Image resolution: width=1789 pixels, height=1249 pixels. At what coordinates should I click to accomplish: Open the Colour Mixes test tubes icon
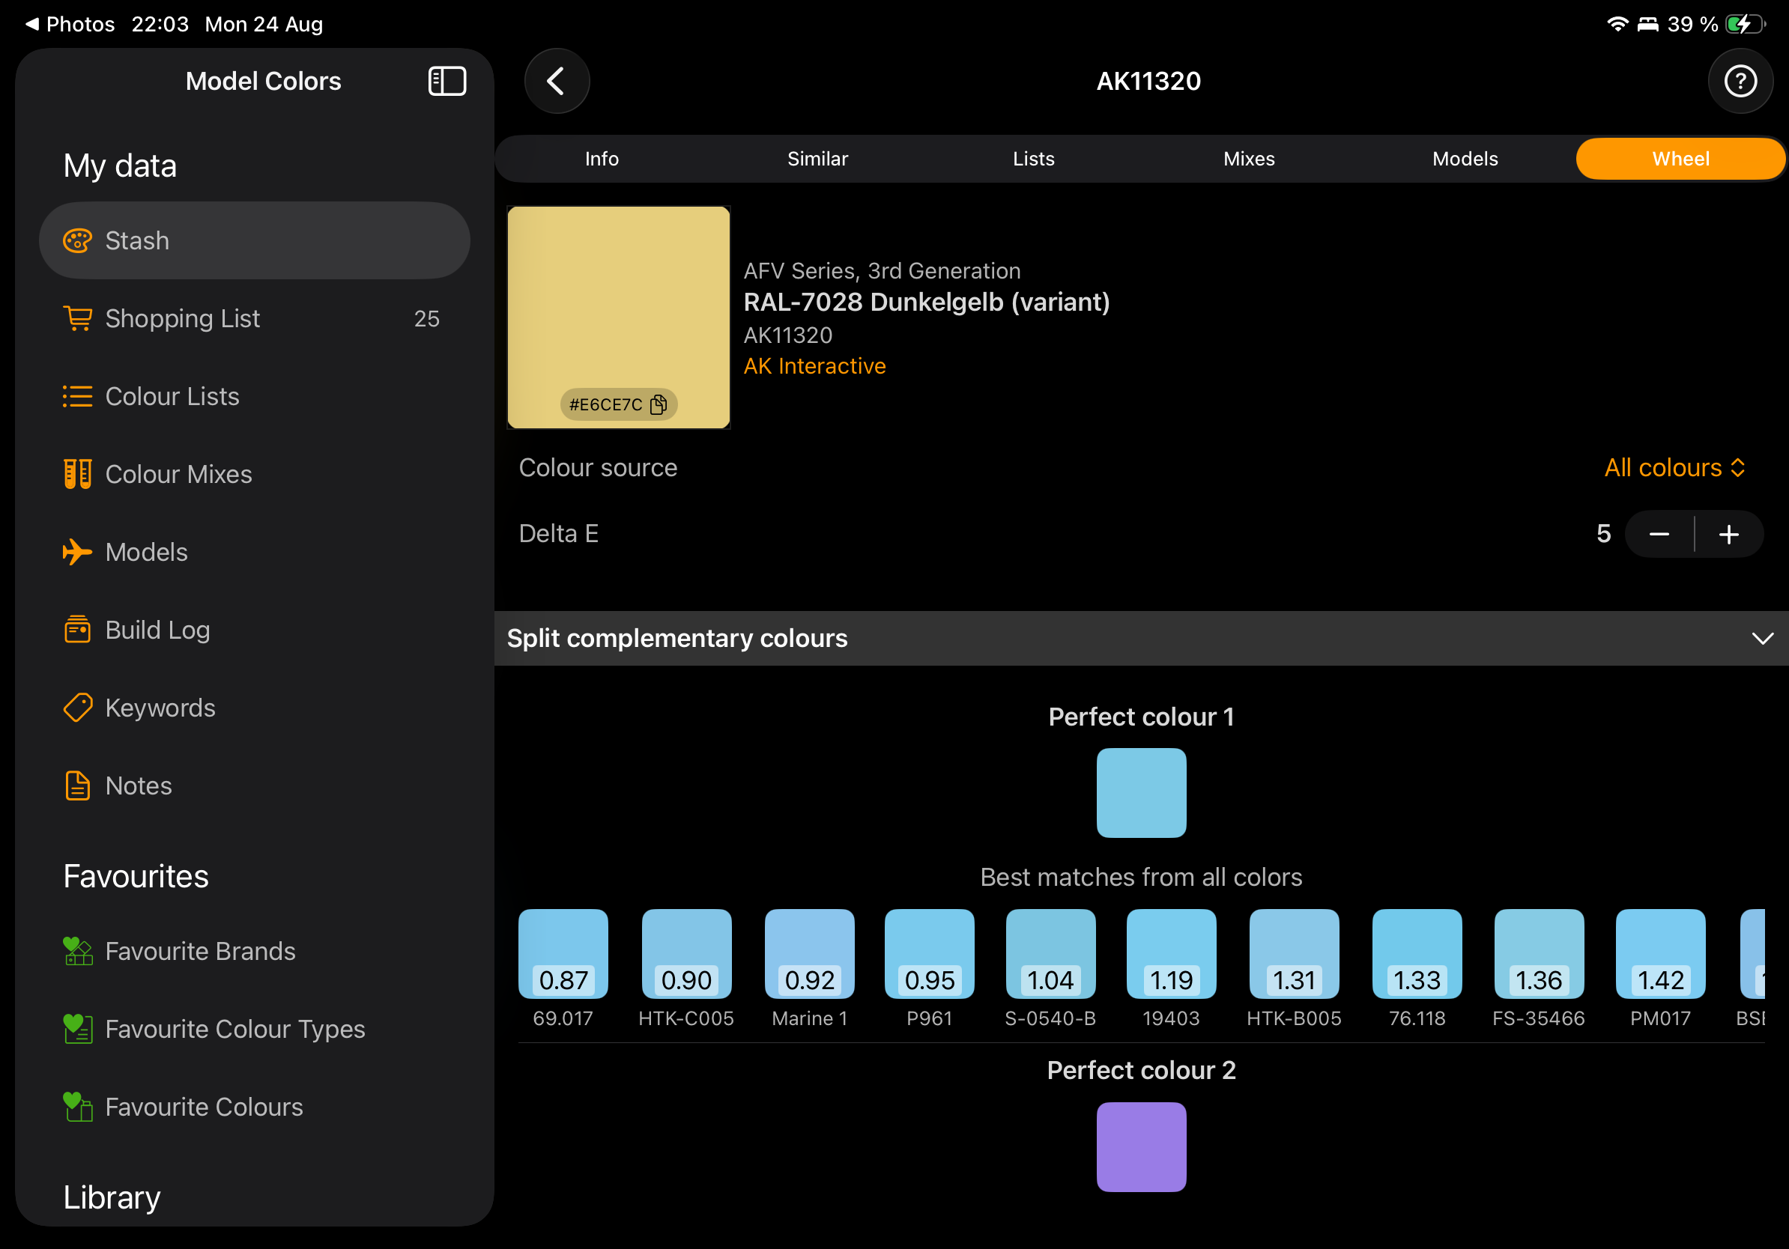[77, 474]
